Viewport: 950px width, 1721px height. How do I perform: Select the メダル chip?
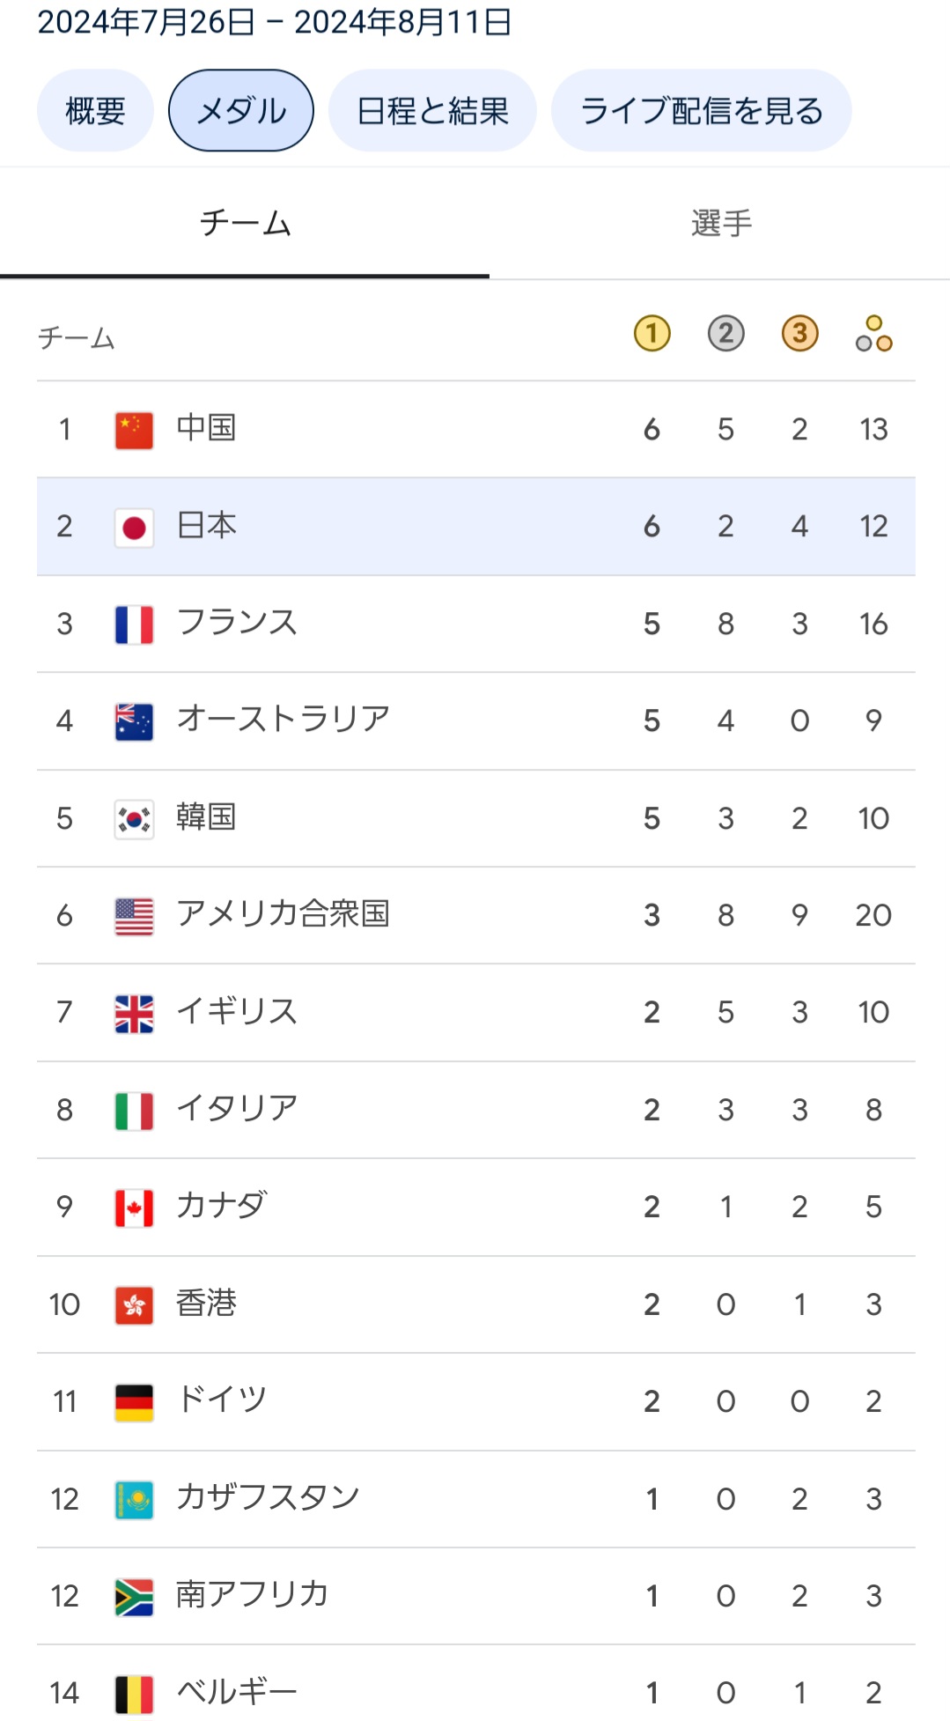click(x=241, y=111)
